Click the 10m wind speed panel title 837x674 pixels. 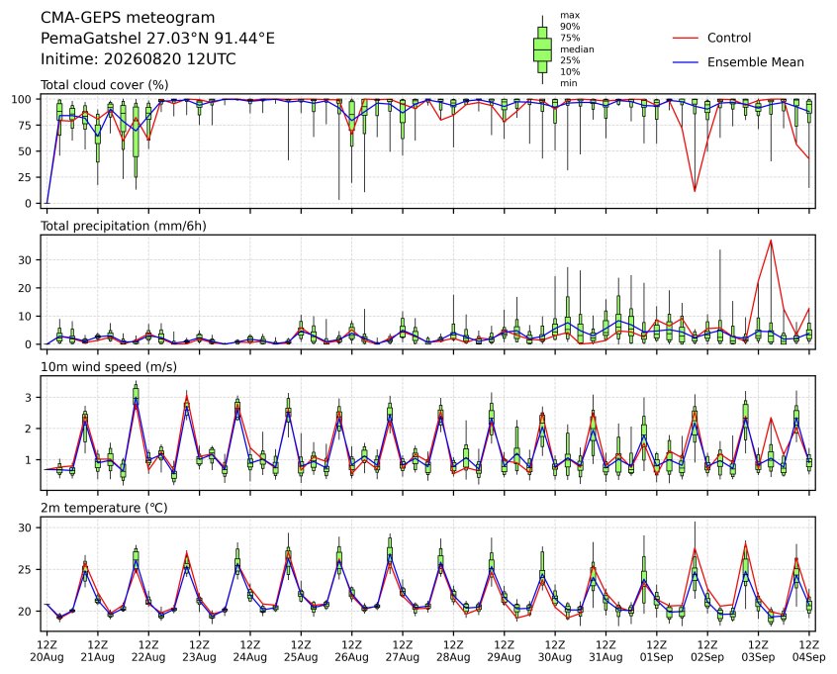click(x=109, y=367)
